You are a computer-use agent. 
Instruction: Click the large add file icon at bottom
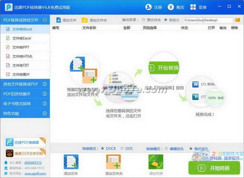point(71,162)
